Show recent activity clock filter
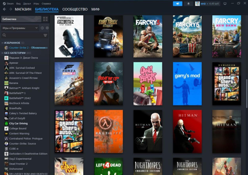The width and height of the screenshot is (248, 175). tap(42, 28)
